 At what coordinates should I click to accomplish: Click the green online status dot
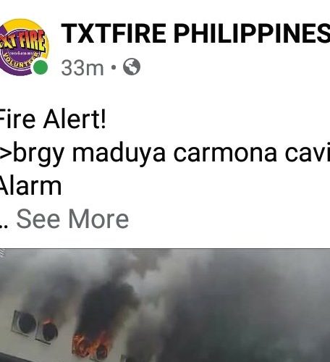tap(41, 67)
